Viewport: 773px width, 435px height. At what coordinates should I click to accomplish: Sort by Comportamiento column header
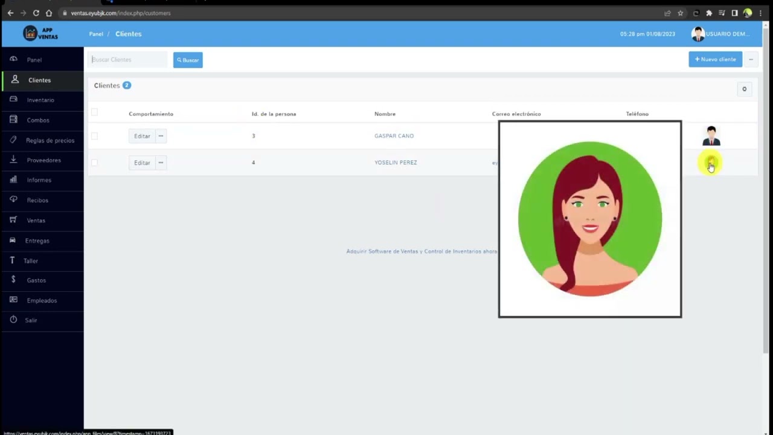(151, 114)
